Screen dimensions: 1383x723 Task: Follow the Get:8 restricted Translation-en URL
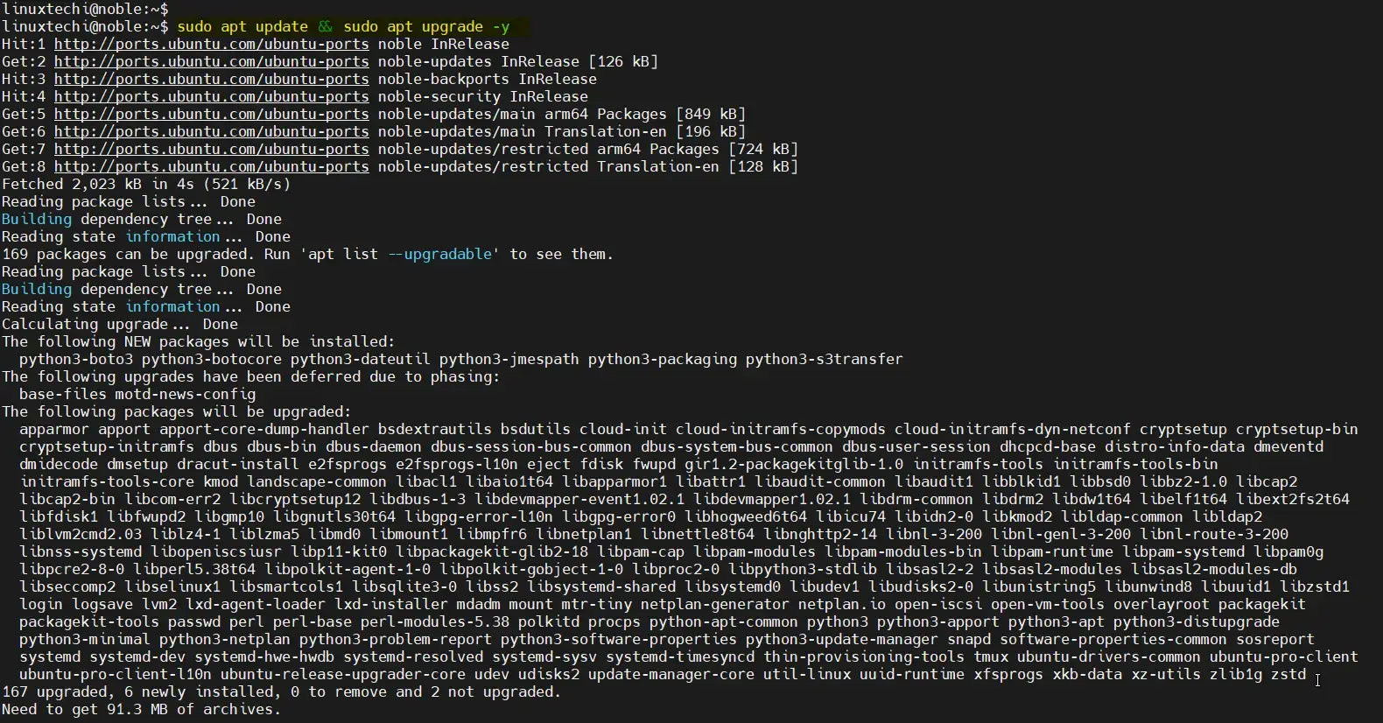(x=211, y=166)
